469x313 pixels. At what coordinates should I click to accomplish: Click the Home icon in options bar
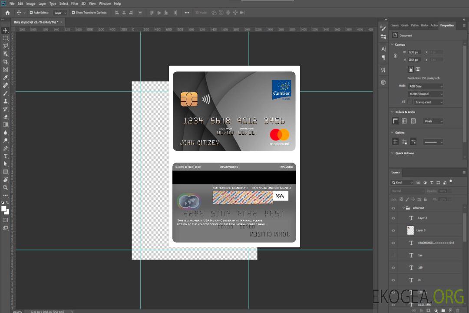tap(7, 13)
